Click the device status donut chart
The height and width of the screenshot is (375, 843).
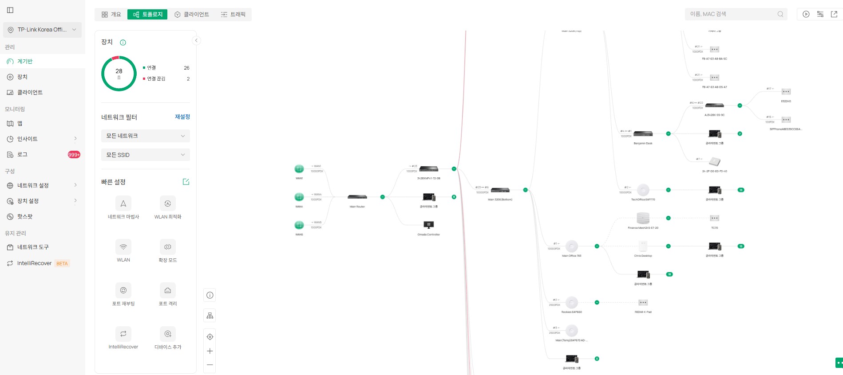coord(119,74)
